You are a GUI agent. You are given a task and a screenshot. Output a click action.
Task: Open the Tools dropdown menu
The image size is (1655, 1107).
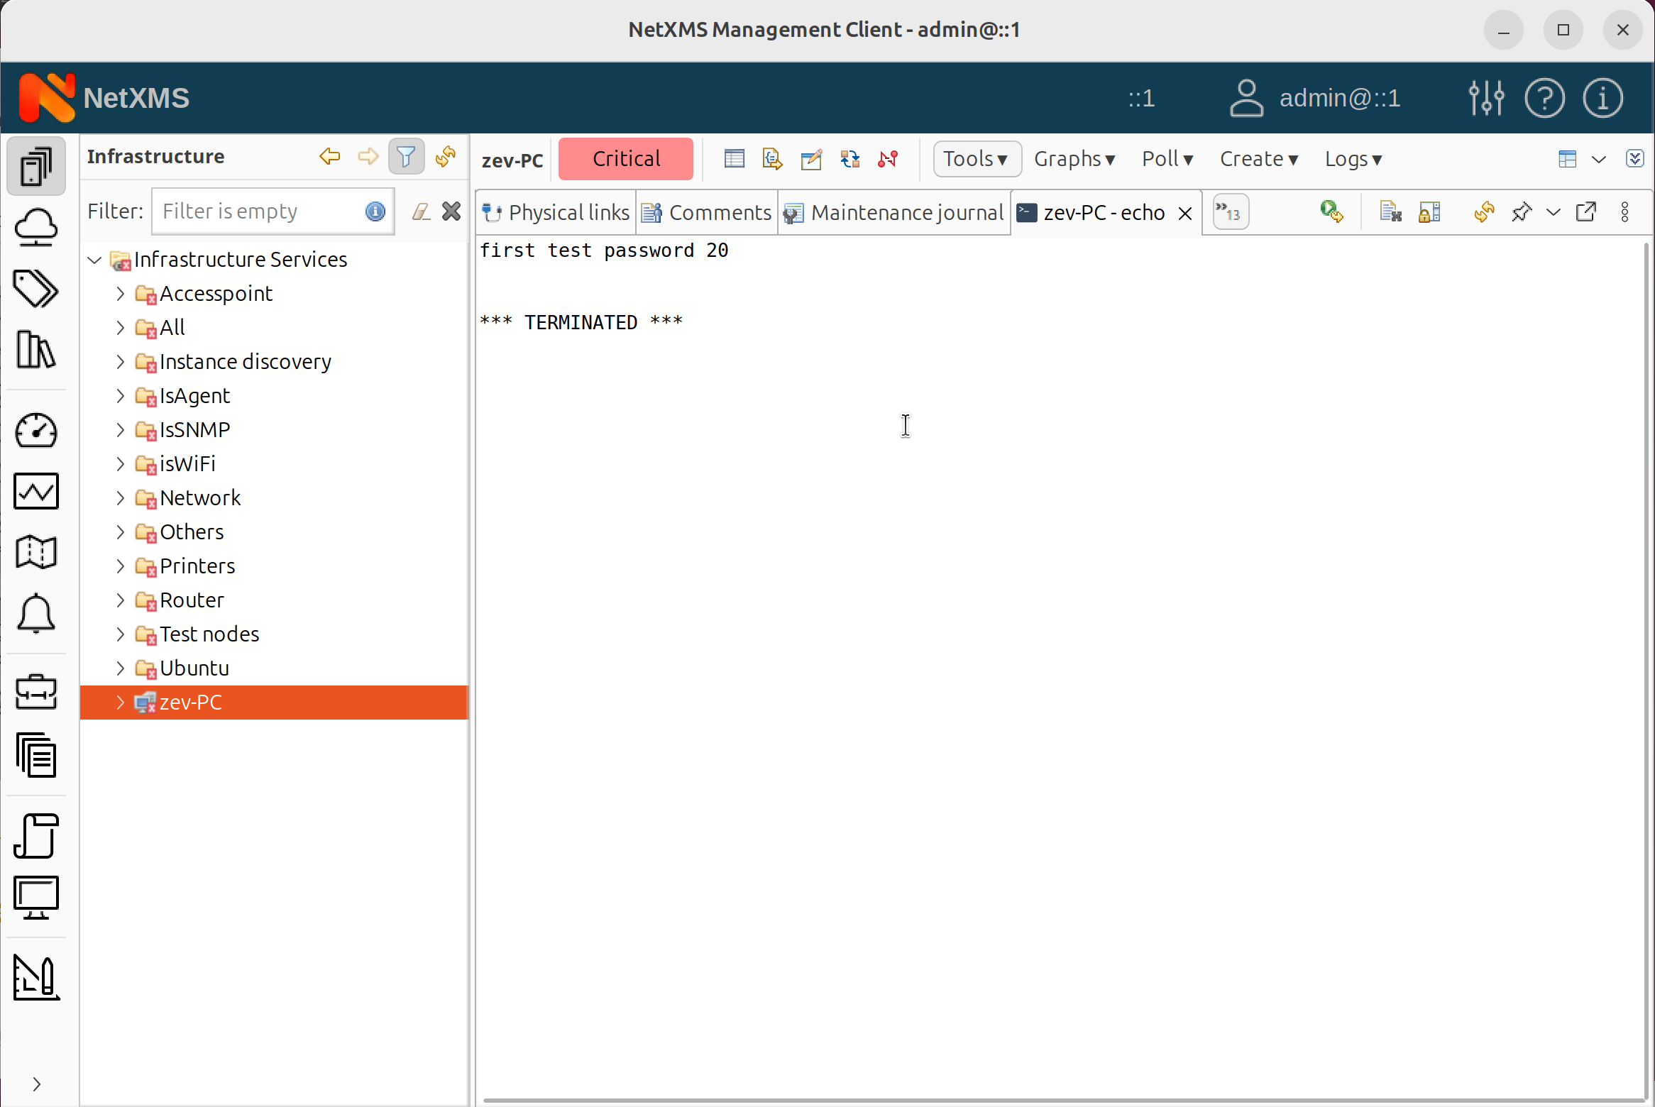pos(977,159)
